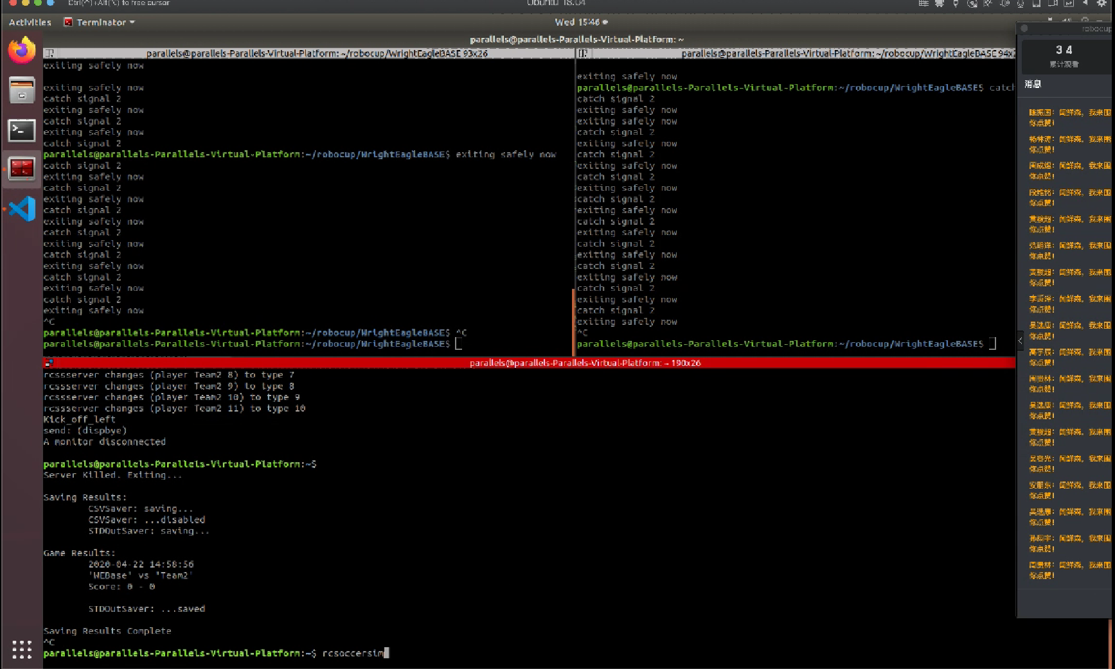Open the Activities overview

tap(30, 22)
